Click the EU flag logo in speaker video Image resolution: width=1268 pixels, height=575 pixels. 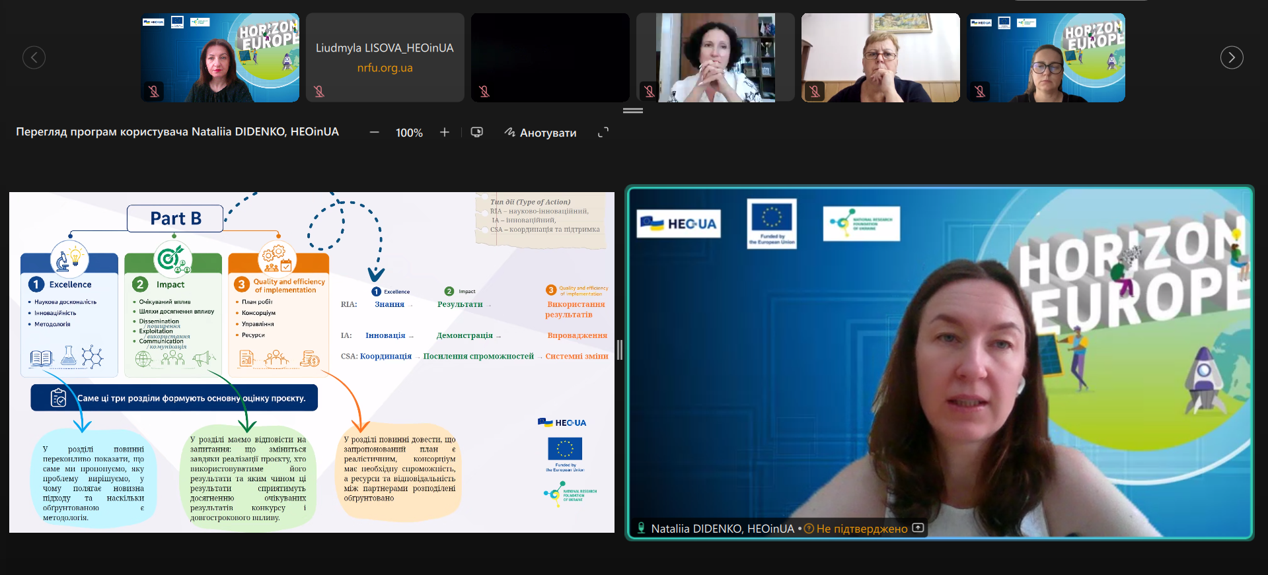[x=772, y=224]
